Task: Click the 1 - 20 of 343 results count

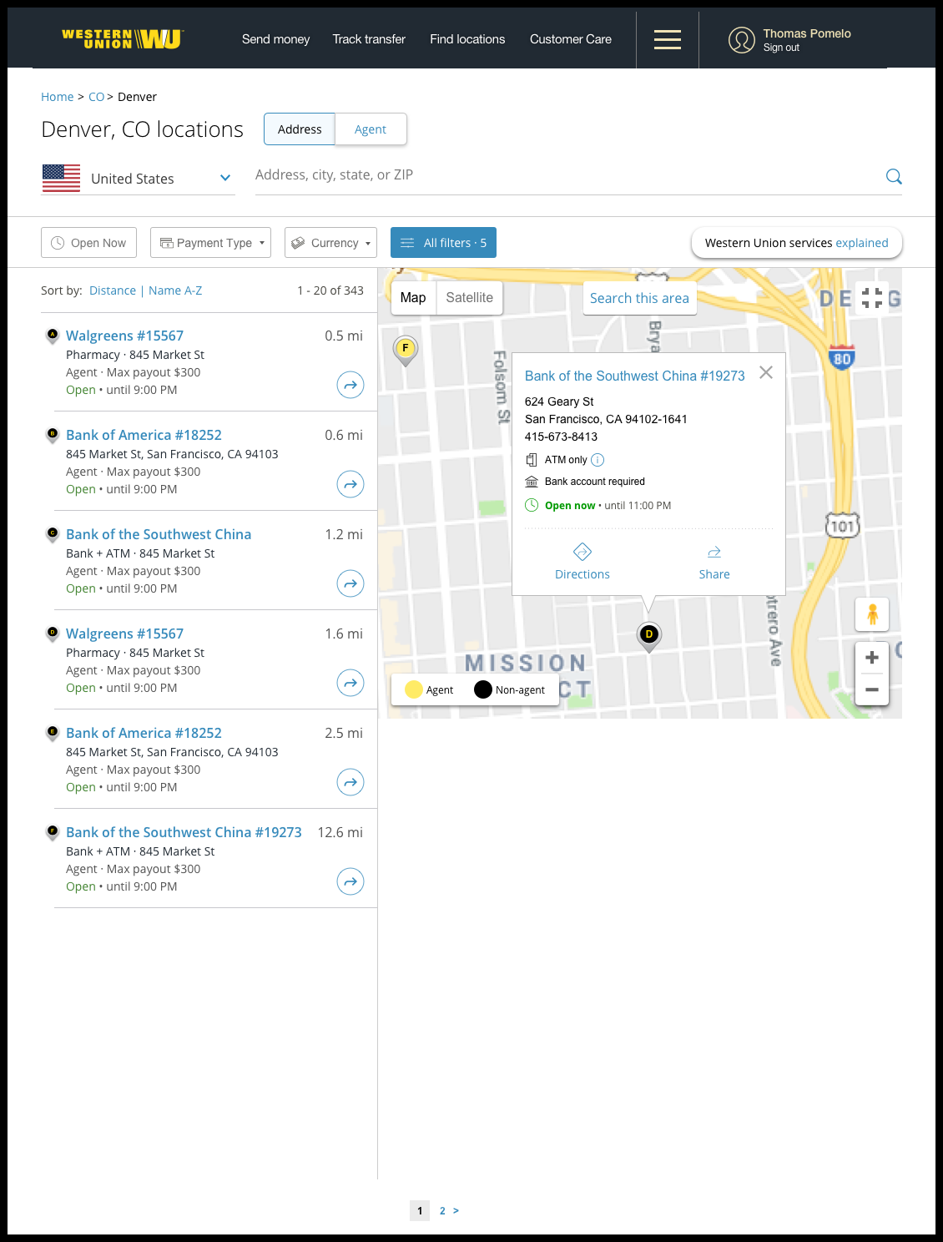Action: 330,290
